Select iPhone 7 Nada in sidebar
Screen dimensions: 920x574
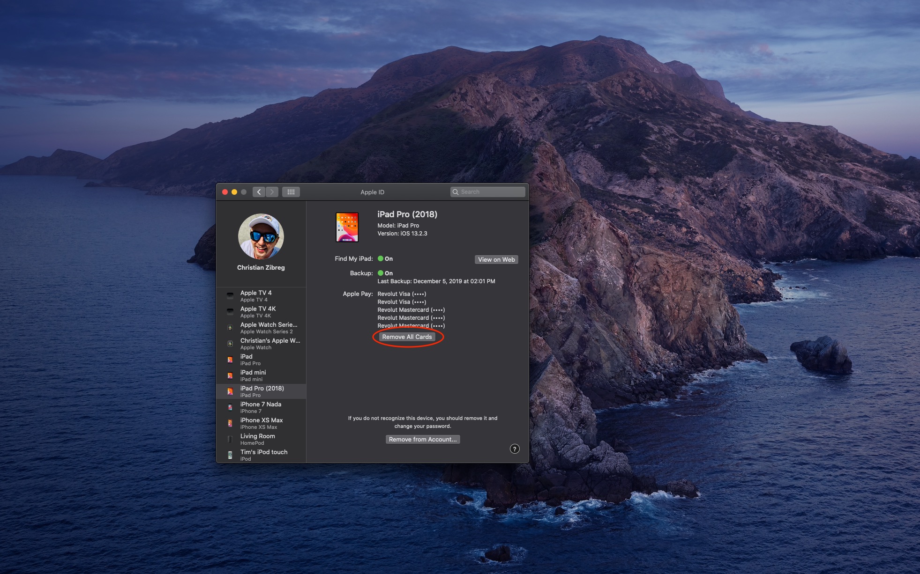[261, 407]
